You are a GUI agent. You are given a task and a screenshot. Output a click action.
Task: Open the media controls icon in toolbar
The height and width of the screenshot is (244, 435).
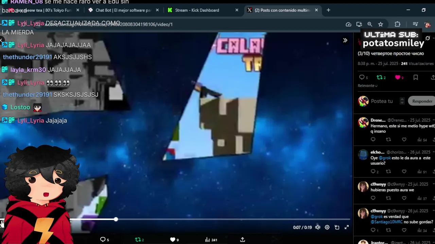tap(415, 24)
